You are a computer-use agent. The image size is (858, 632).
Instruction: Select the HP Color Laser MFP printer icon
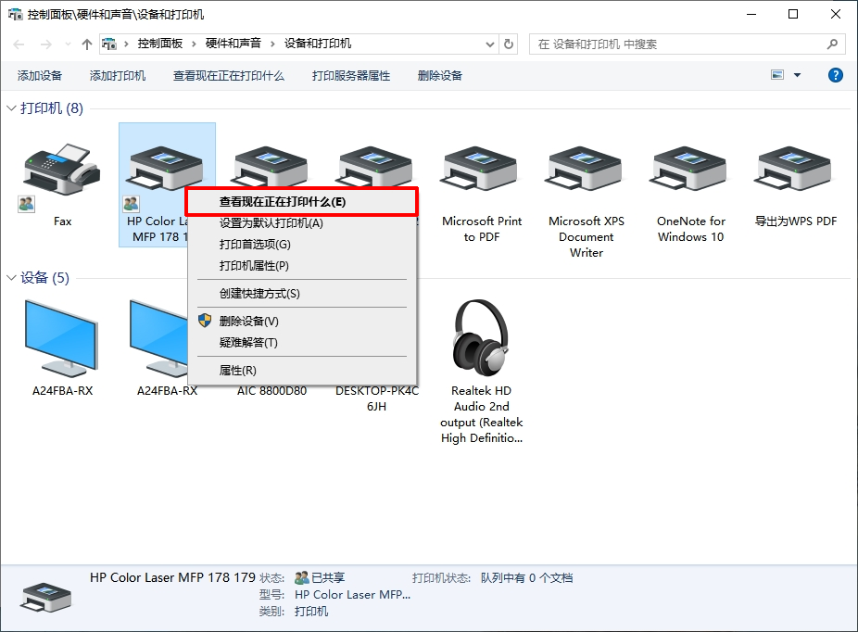click(167, 170)
